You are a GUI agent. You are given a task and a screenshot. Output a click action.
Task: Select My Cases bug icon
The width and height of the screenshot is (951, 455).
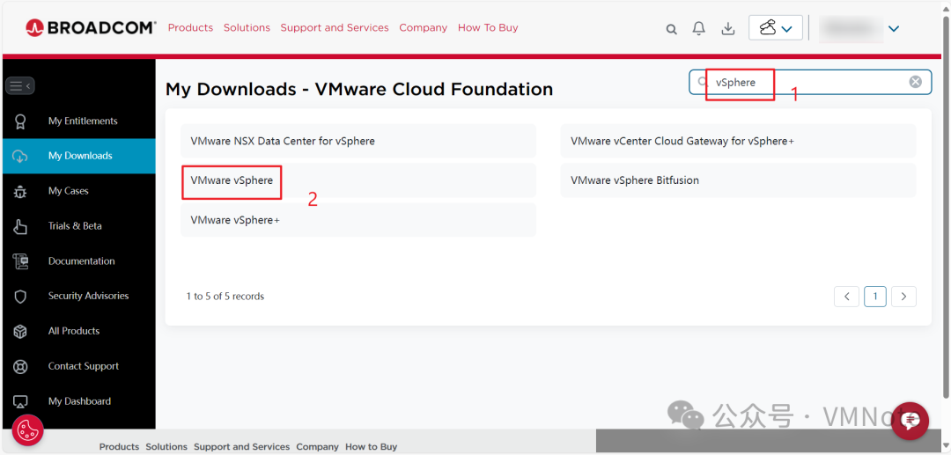tap(20, 191)
